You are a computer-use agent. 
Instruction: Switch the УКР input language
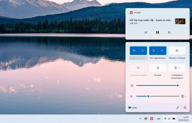pyautogui.click(x=159, y=119)
